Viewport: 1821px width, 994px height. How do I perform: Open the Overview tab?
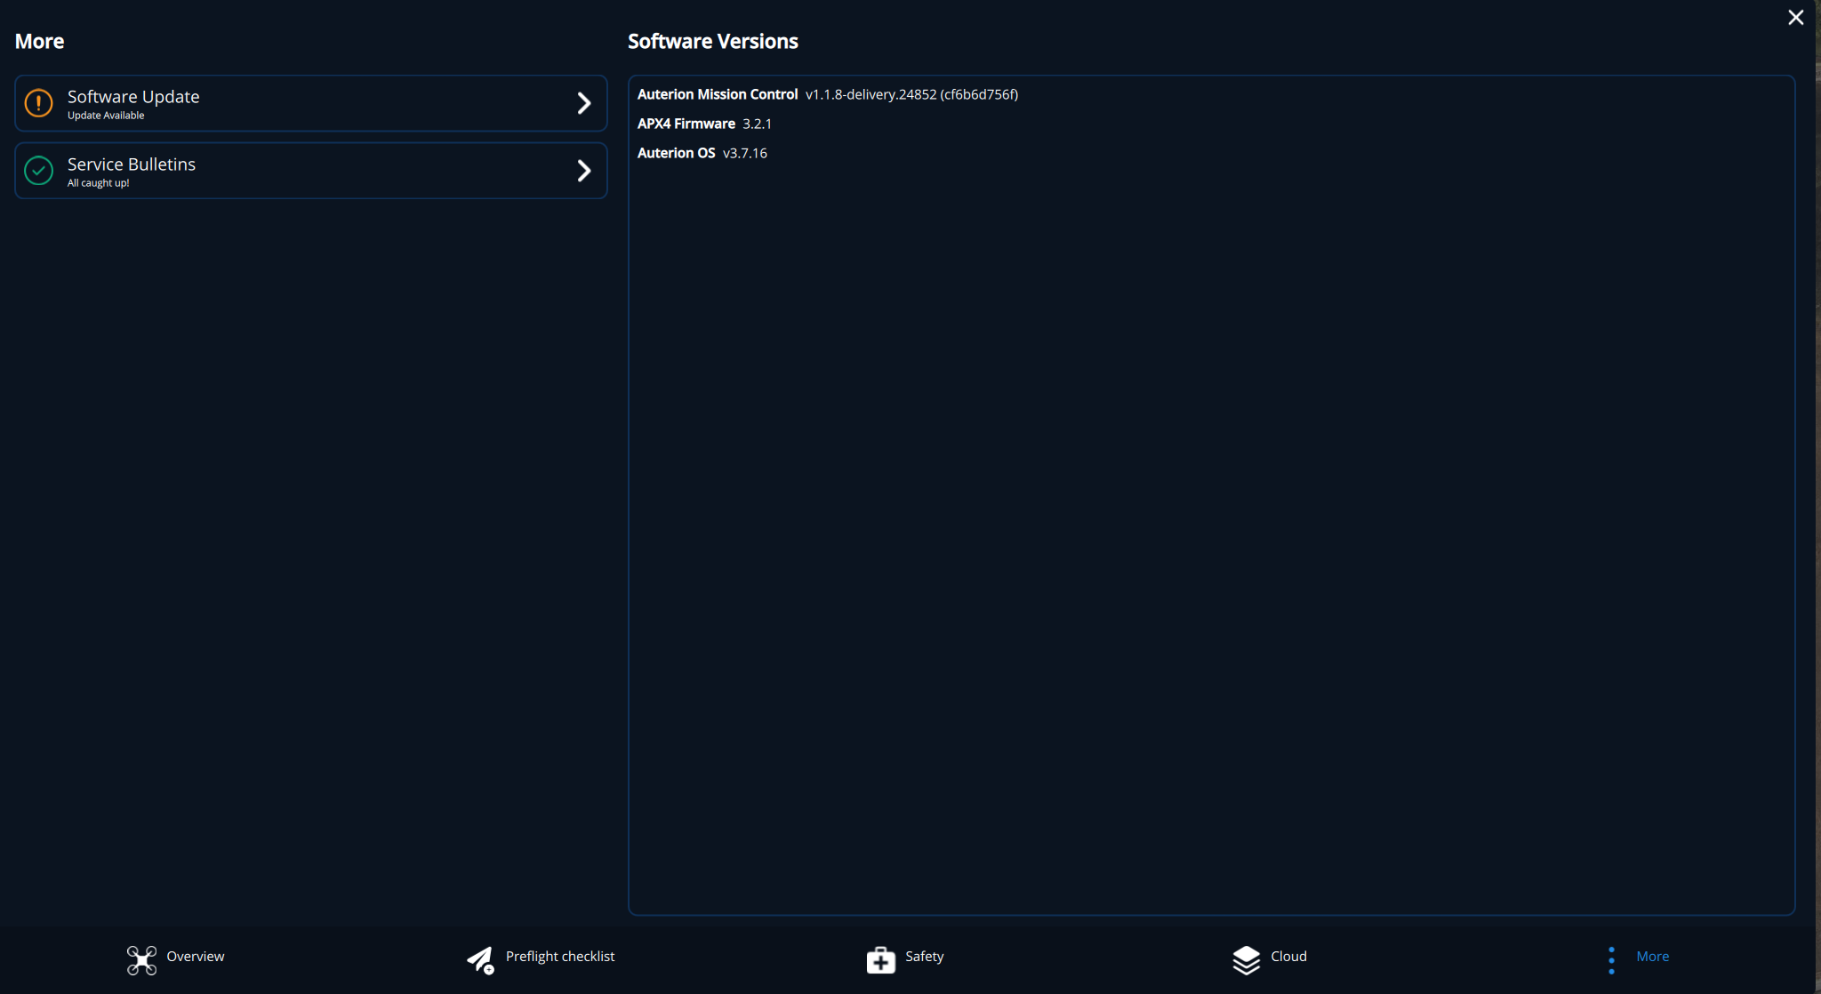tap(196, 957)
